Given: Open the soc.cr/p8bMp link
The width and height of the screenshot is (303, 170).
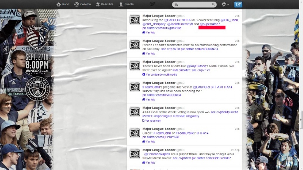Looking at the screenshot, I should click(220, 112).
